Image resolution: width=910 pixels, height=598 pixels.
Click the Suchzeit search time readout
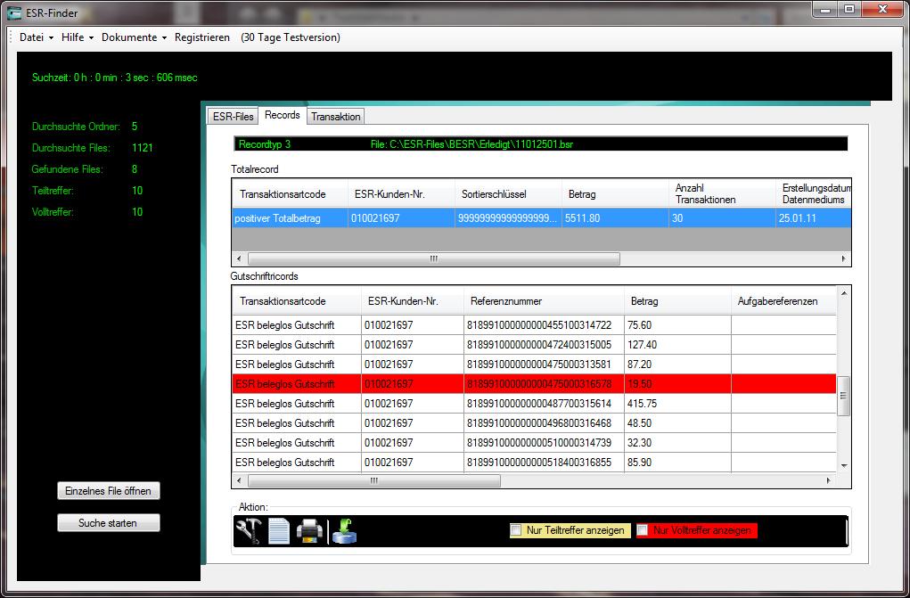115,78
